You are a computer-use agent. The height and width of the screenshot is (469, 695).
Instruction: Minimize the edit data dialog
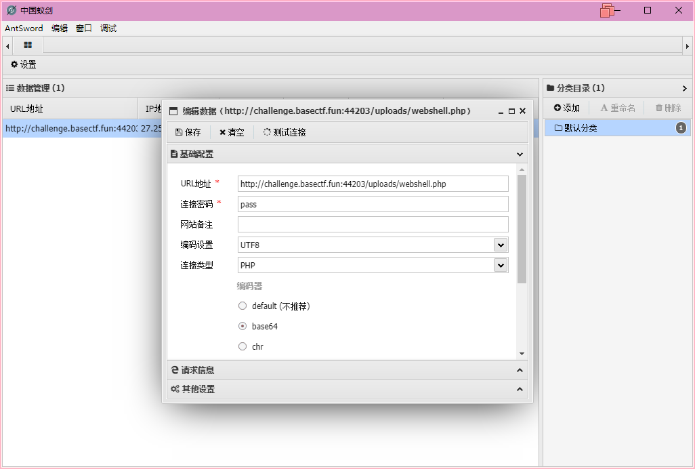click(x=501, y=111)
